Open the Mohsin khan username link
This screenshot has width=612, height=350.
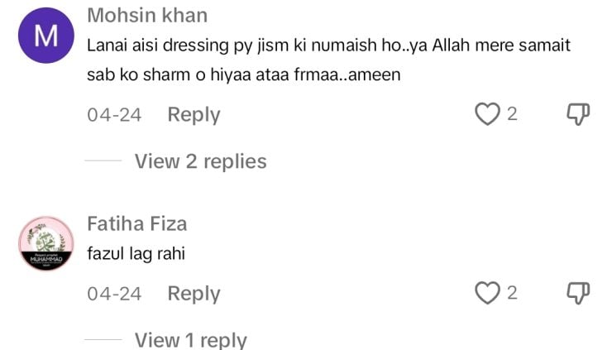point(147,16)
